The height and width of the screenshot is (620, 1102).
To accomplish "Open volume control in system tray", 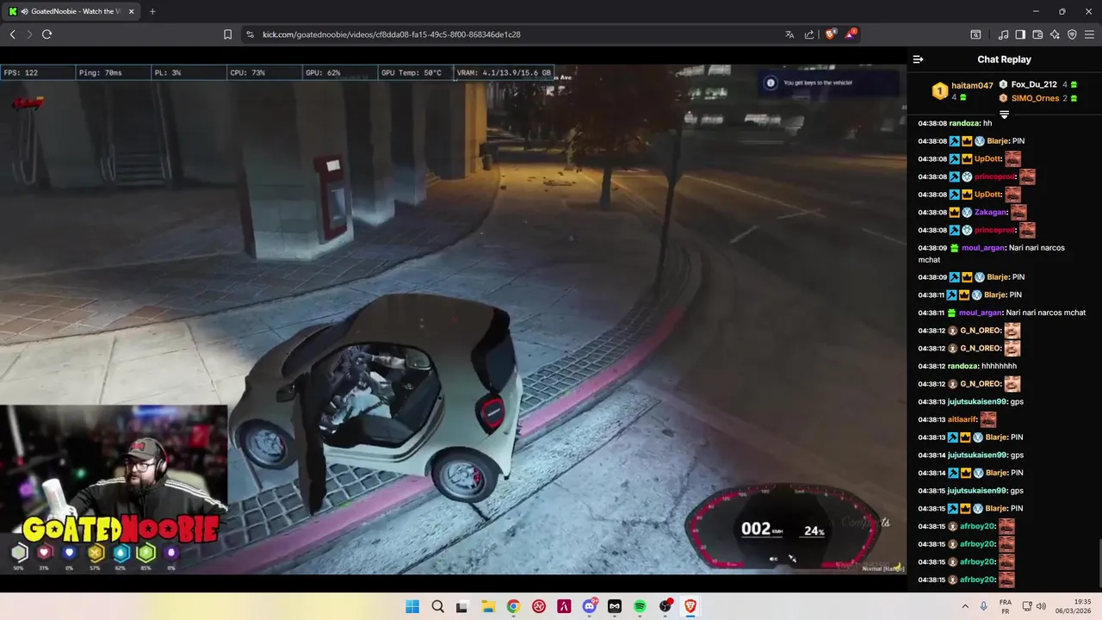I will pyautogui.click(x=1040, y=606).
